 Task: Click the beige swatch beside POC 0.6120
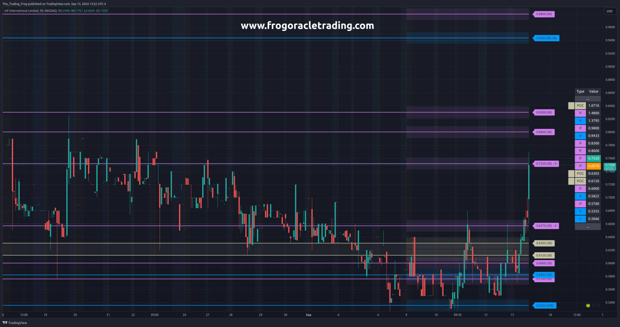click(571, 181)
